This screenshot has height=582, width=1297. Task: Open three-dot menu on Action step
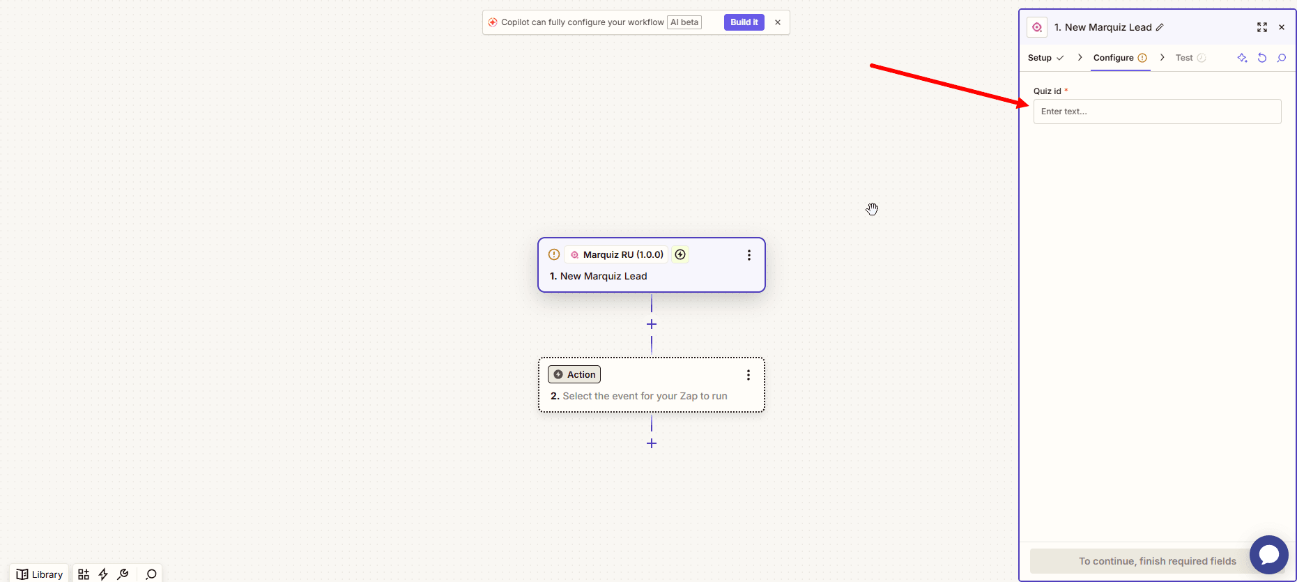click(x=749, y=375)
